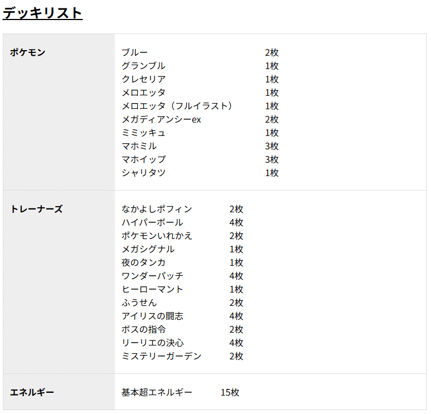Click the メガディアンシーex card name
The width and height of the screenshot is (431, 414).
(x=161, y=119)
